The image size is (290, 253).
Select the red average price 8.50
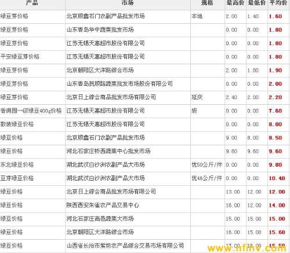click(275, 138)
